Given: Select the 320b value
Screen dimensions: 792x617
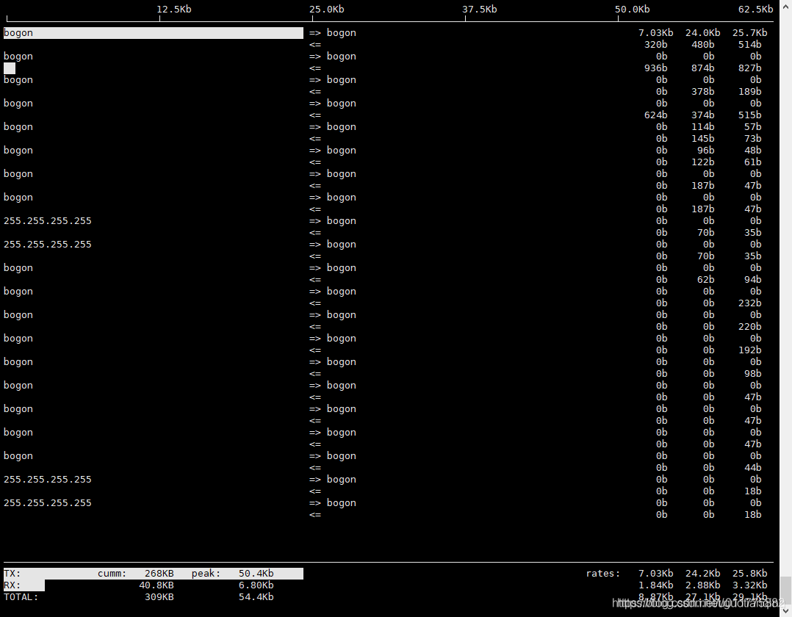Looking at the screenshot, I should [x=655, y=44].
